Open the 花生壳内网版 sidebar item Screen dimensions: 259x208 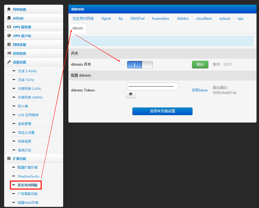click(x=27, y=185)
